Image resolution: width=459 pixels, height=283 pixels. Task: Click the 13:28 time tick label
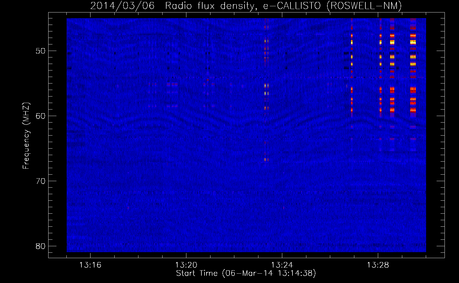click(x=378, y=265)
